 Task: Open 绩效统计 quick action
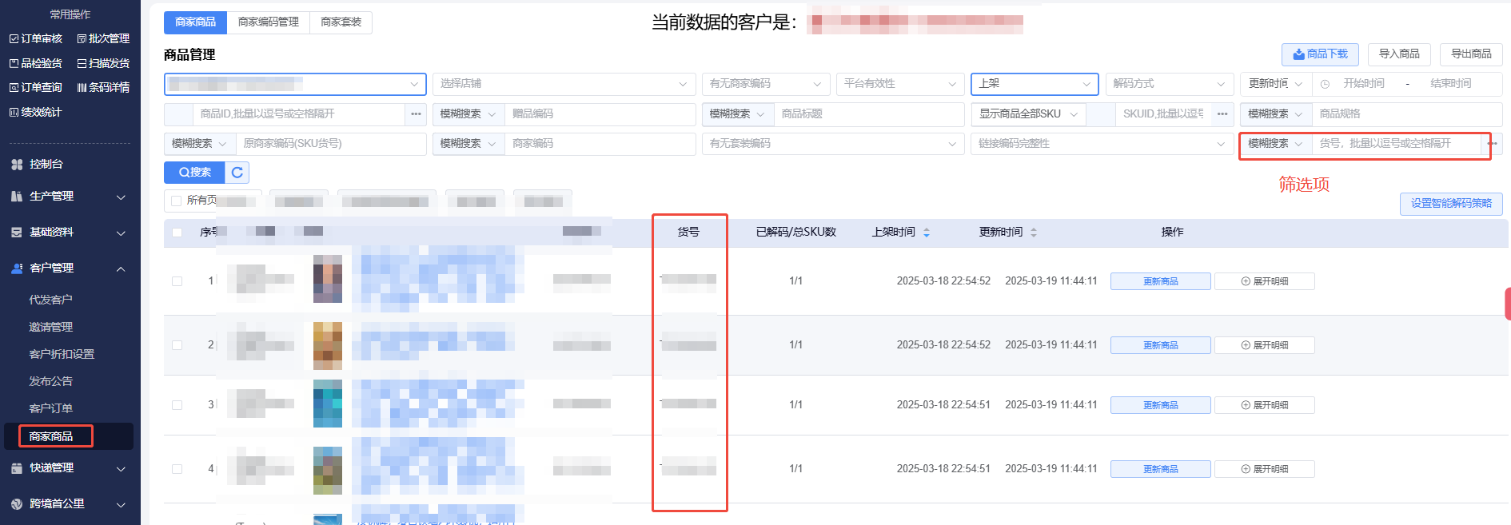(35, 112)
